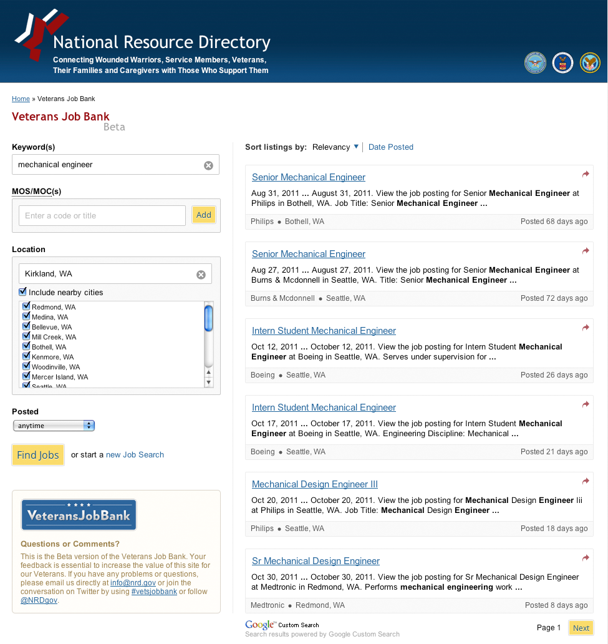Open Intern Student Mechanical Engineer posted 26 days ago

324,331
